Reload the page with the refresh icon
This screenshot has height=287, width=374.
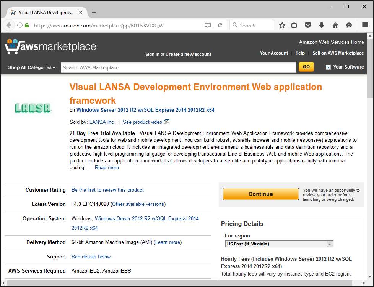pos(220,25)
